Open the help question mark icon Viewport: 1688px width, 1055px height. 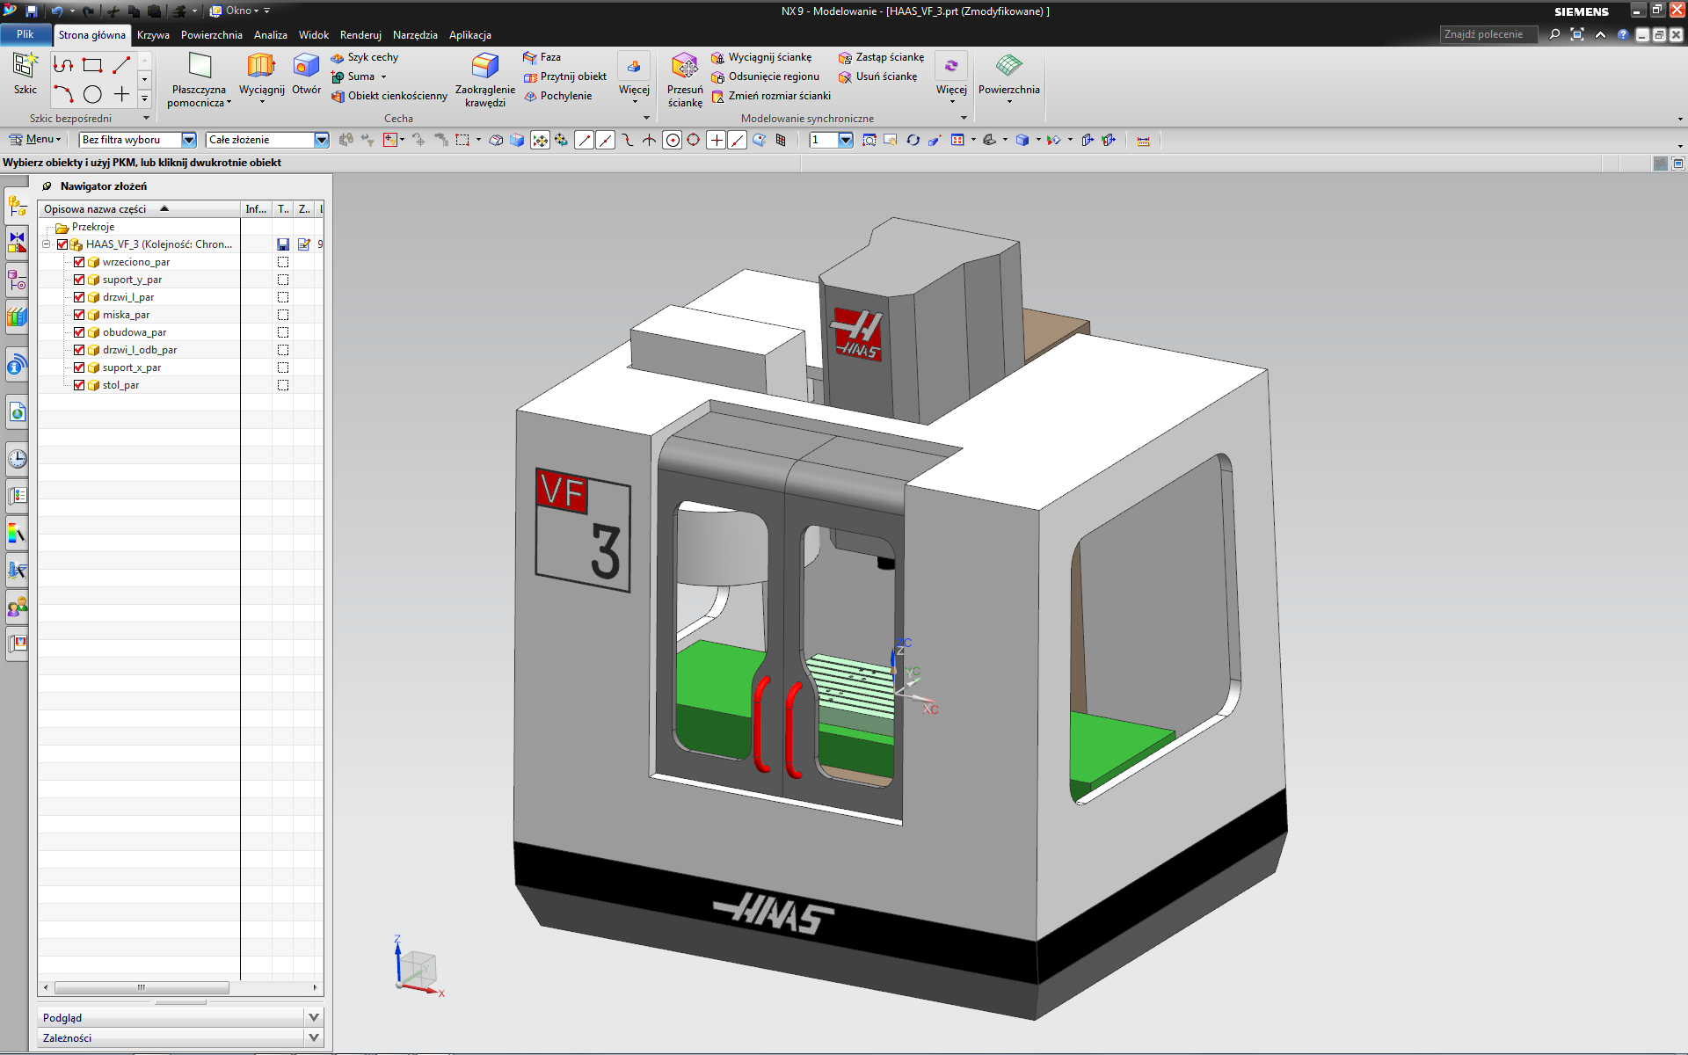pos(1623,34)
